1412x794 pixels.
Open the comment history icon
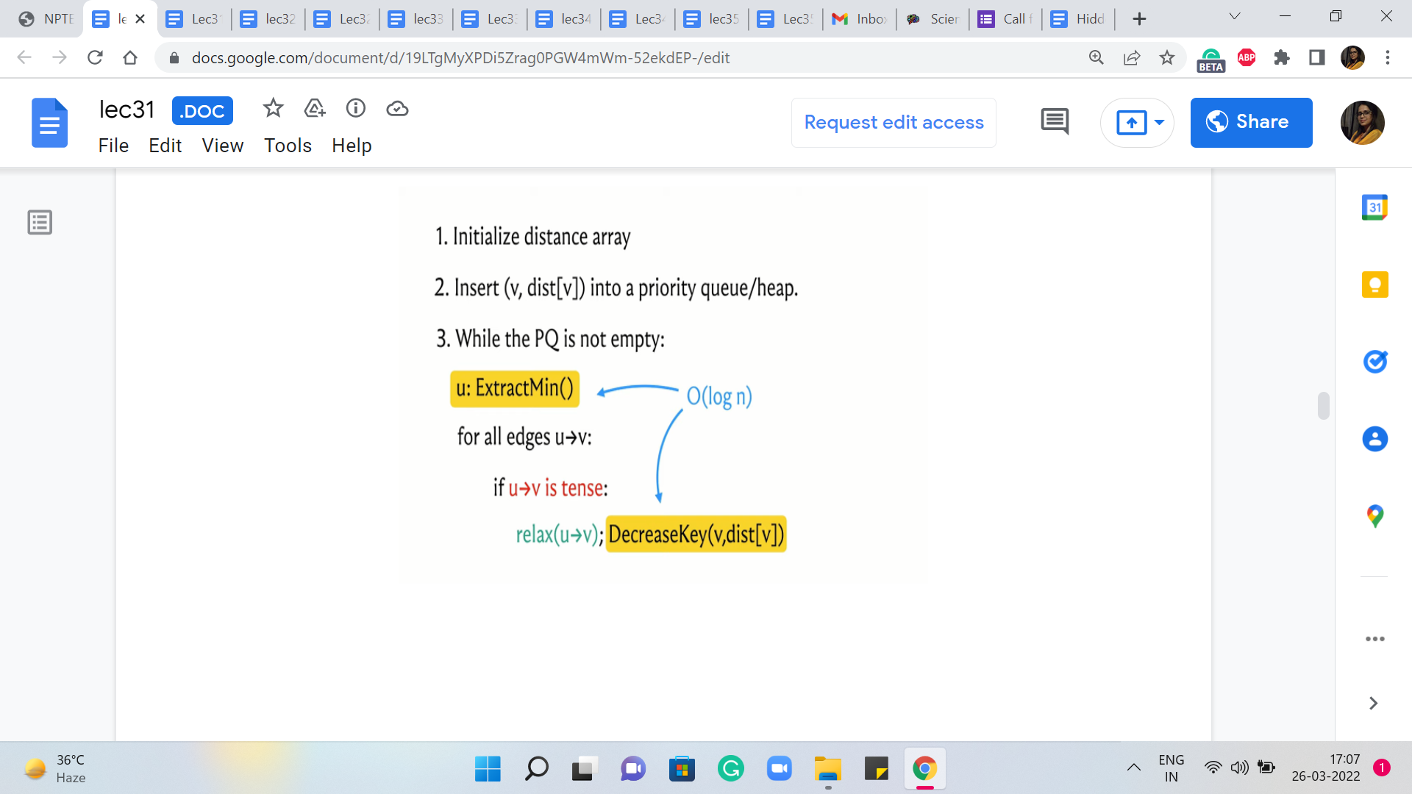[1055, 122]
